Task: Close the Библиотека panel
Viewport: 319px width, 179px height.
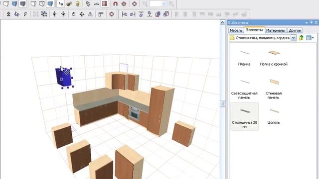Action: click(316, 22)
